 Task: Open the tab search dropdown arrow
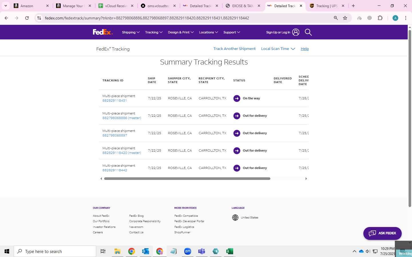[x=5, y=6]
